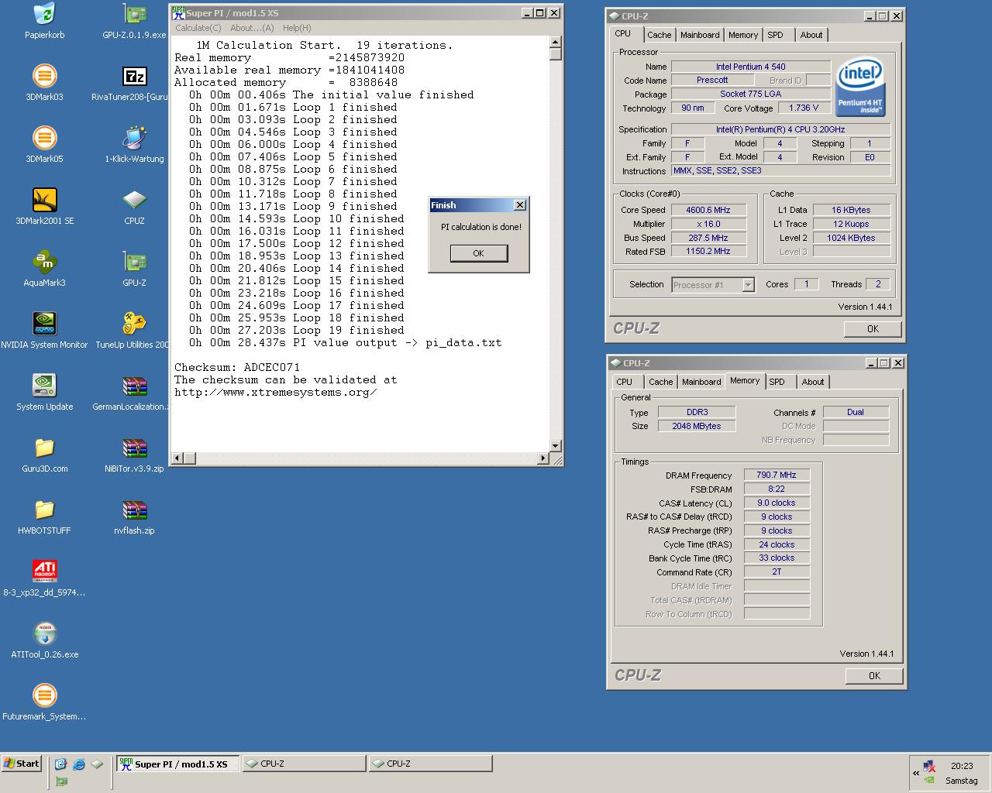Image resolution: width=992 pixels, height=793 pixels.
Task: Switch to Cache tab in upper CPU-Z window
Action: [660, 35]
